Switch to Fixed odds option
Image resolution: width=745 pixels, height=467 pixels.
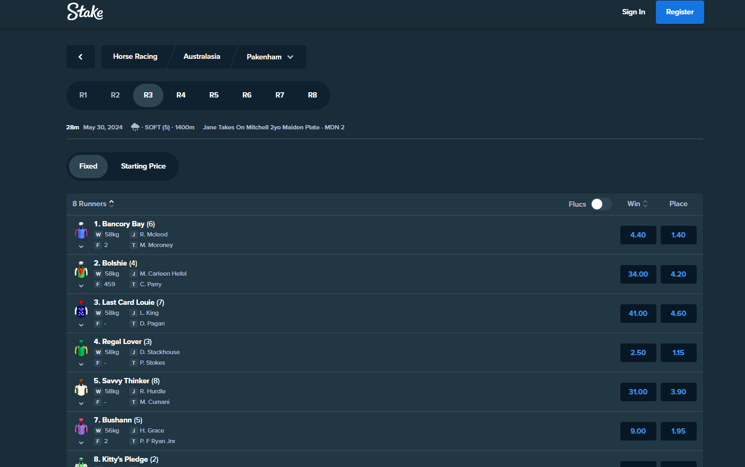[x=88, y=166]
